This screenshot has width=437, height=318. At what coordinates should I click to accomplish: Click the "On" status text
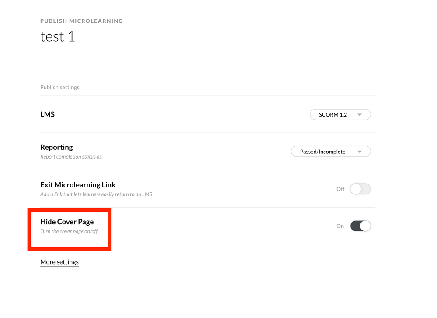(340, 226)
